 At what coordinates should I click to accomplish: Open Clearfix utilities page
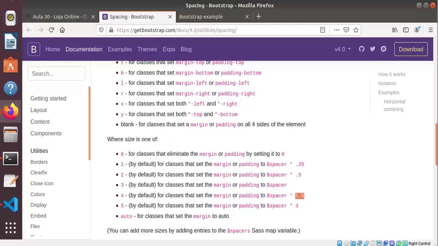tap(39, 173)
